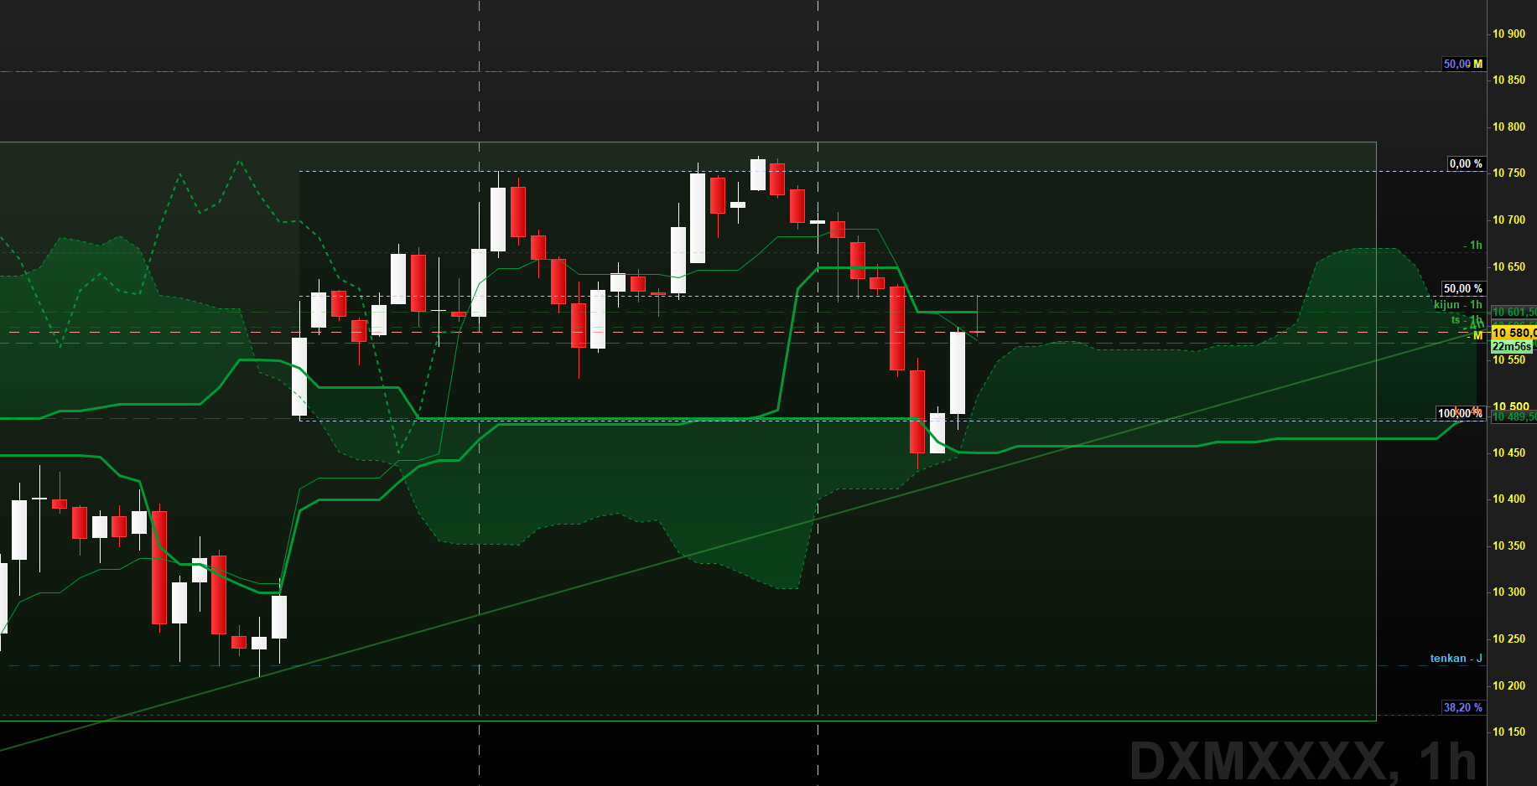Click the 10 250 price axis label
Viewport: 1537px width, 786px height.
coord(1508,639)
